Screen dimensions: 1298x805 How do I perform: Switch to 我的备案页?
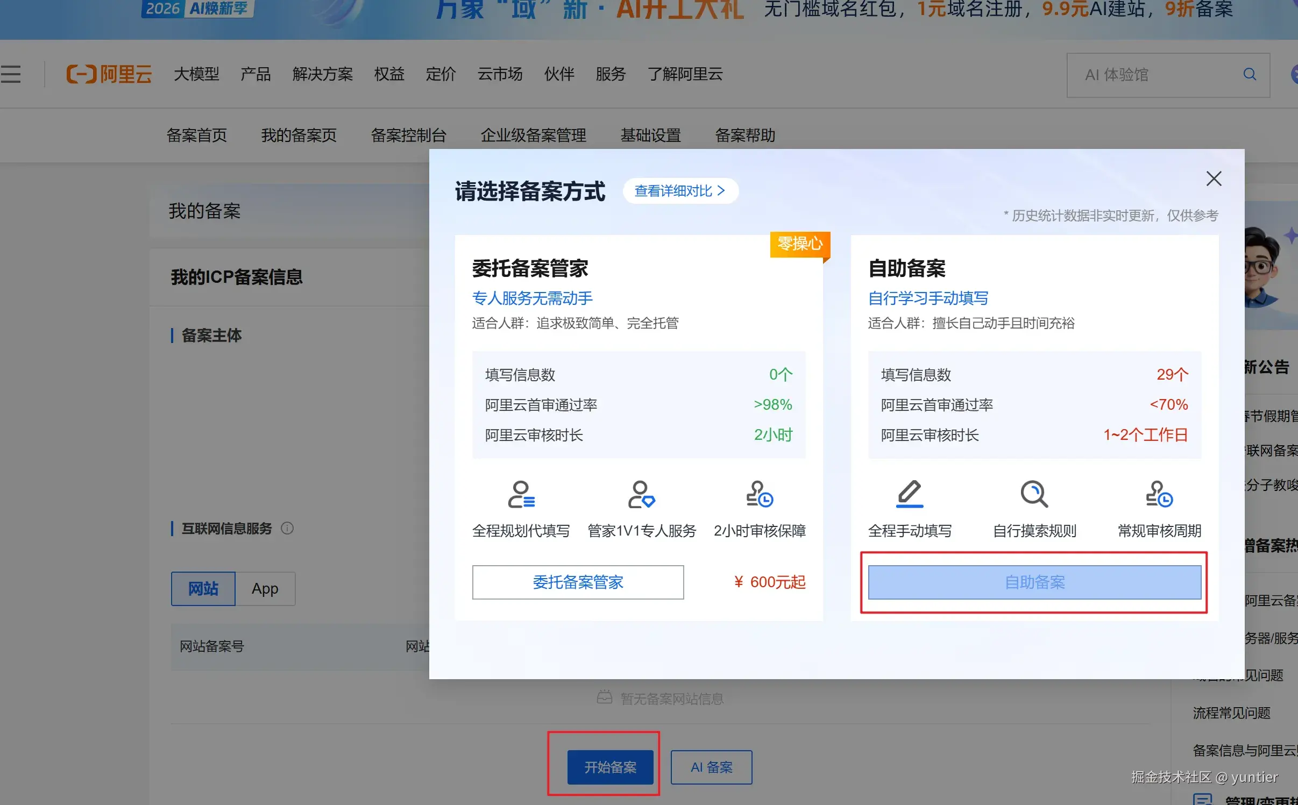(x=298, y=135)
